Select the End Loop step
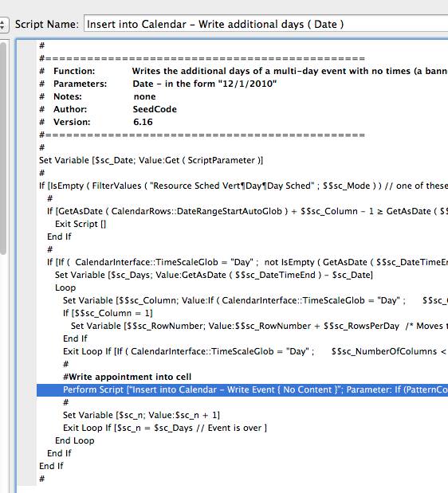The image size is (448, 493). coord(75,440)
